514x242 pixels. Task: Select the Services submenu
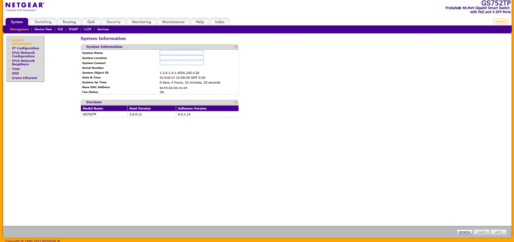point(103,29)
